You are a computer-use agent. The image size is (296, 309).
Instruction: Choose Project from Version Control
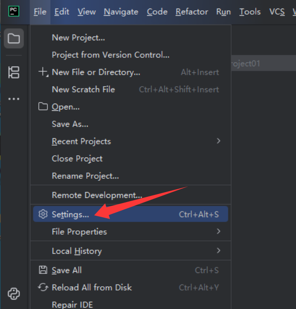[x=110, y=55]
